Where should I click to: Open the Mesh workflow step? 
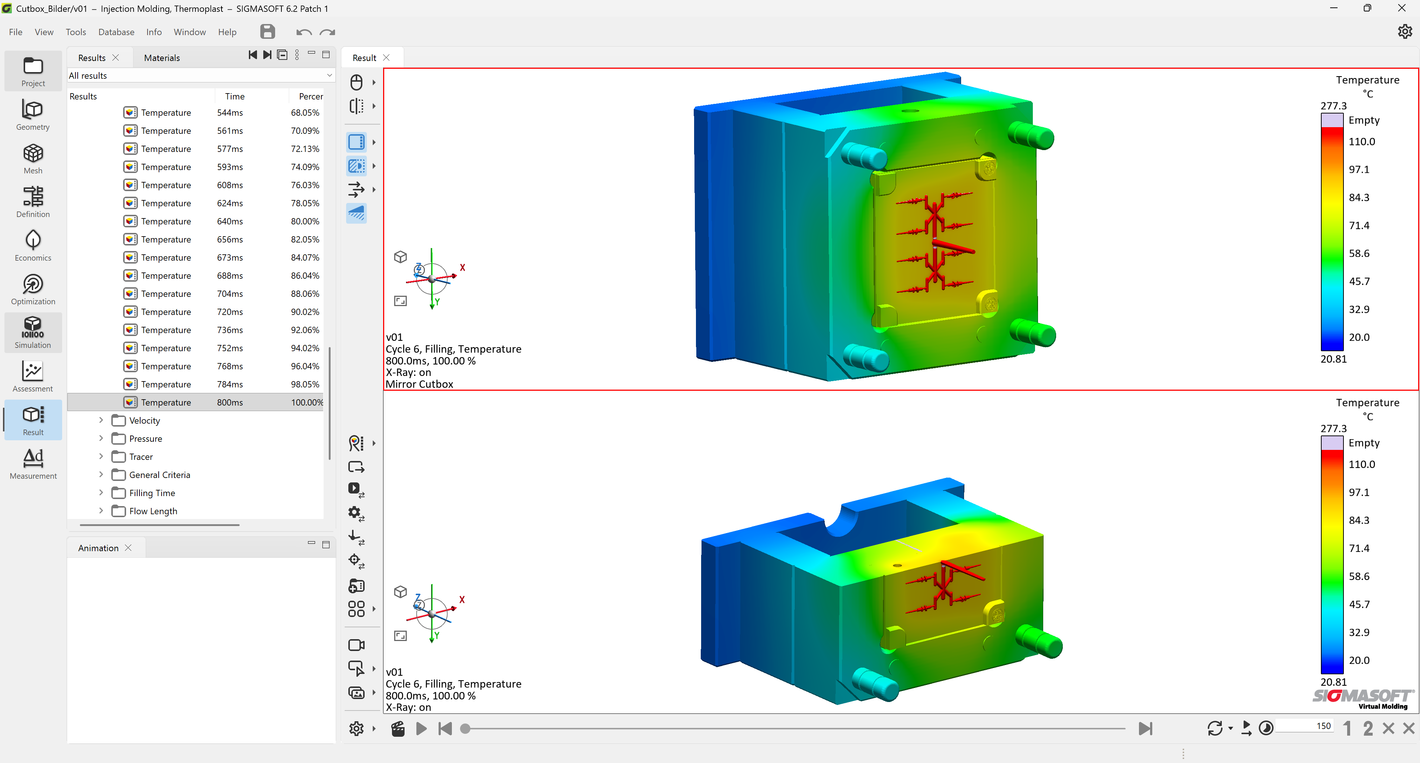[x=33, y=159]
